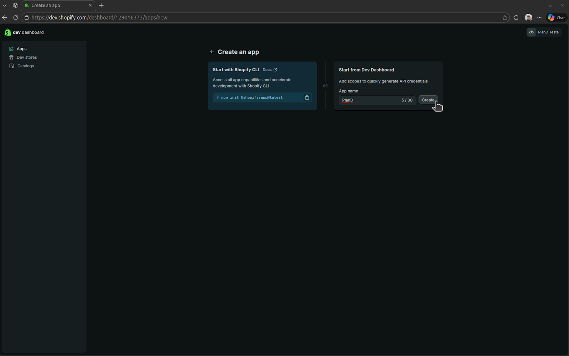This screenshot has width=569, height=356.
Task: Click the Add scopes description text
Action: pos(383,81)
